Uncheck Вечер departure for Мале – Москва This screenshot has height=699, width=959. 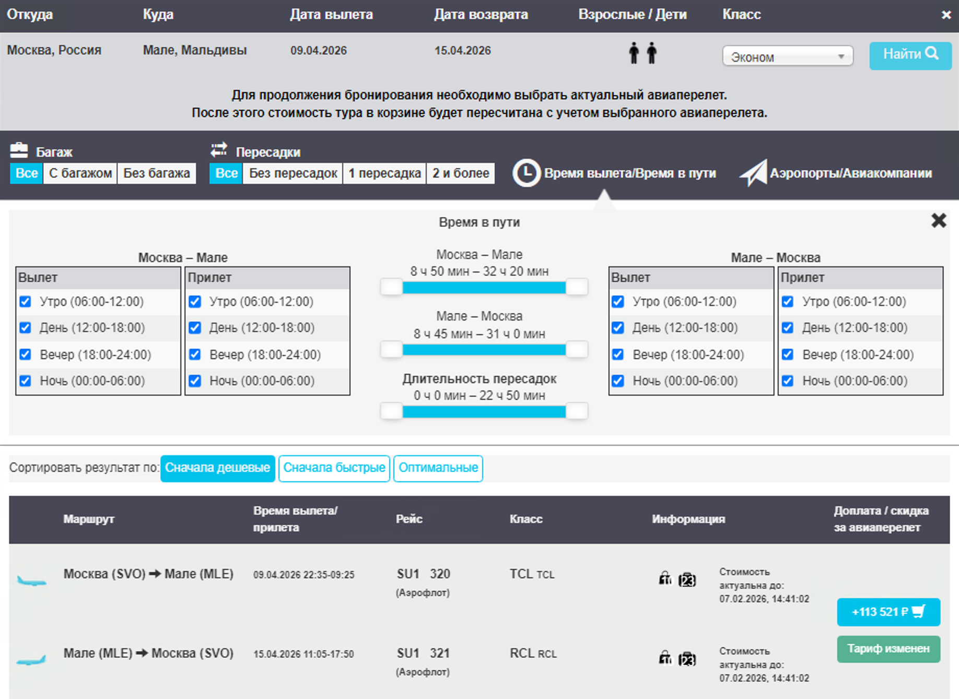pos(618,355)
